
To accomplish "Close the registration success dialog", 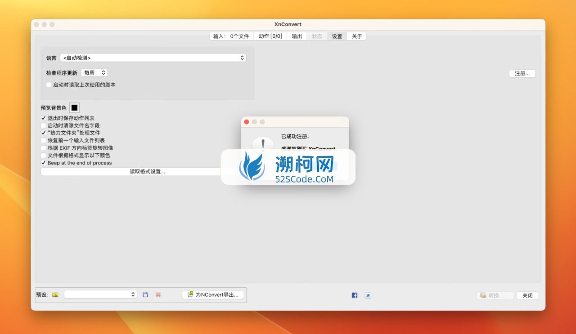I will click(x=247, y=122).
